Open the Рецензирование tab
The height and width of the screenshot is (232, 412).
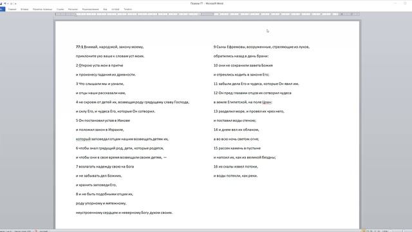90,9
